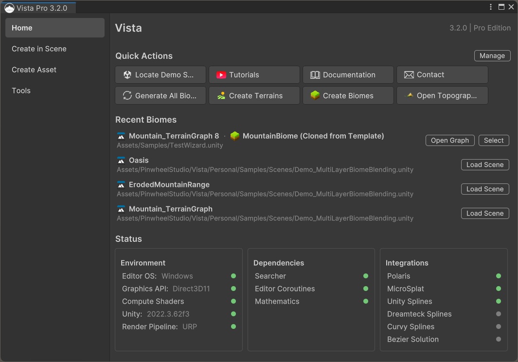Click the Unity Splines status dot
Viewport: 518px width, 362px height.
click(498, 301)
